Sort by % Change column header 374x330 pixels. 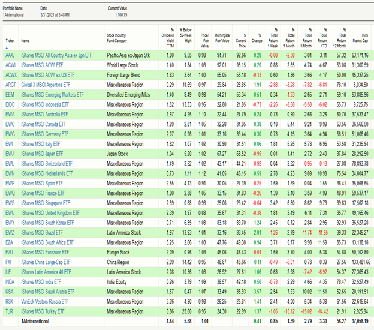pos(257,38)
